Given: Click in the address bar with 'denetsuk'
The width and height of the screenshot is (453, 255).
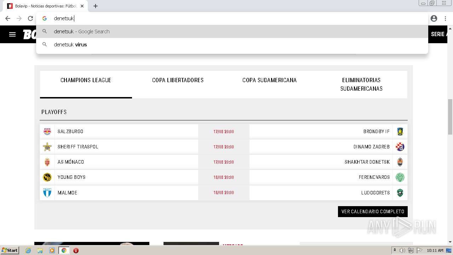Looking at the screenshot, I should click(232, 18).
